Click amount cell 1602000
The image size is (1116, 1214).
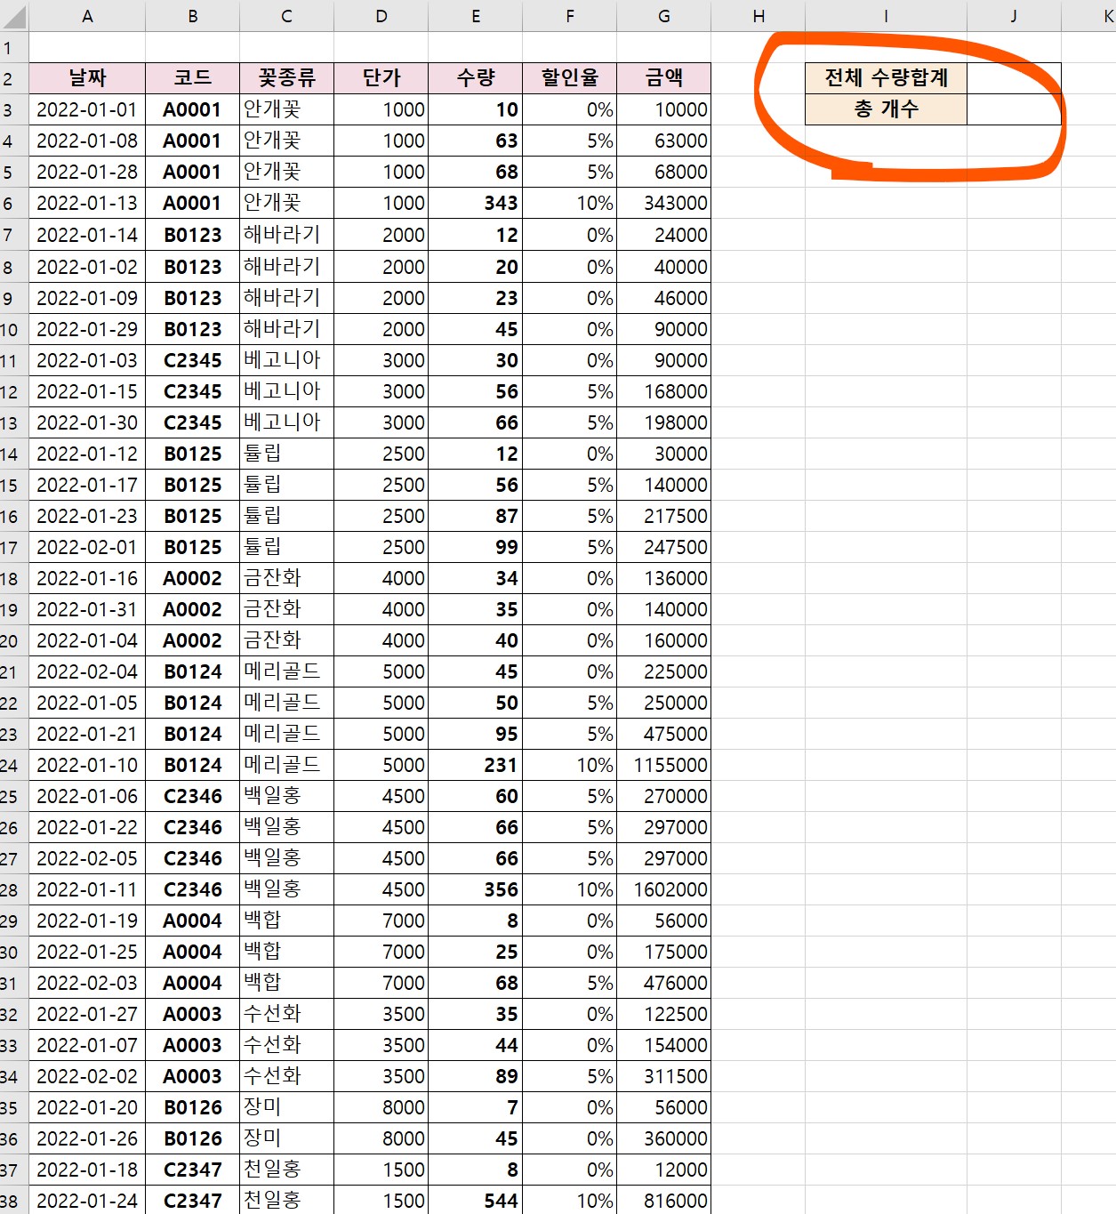click(x=664, y=889)
